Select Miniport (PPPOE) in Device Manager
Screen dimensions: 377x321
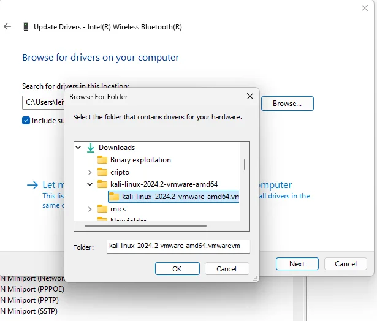[32, 289]
